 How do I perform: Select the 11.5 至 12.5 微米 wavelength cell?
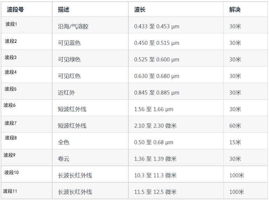point(155,192)
